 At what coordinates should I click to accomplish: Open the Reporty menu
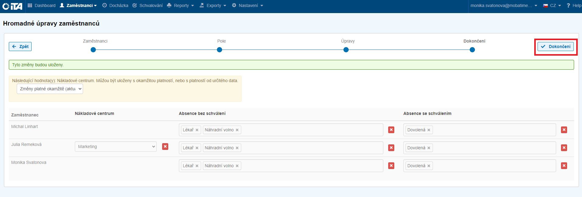tap(180, 5)
